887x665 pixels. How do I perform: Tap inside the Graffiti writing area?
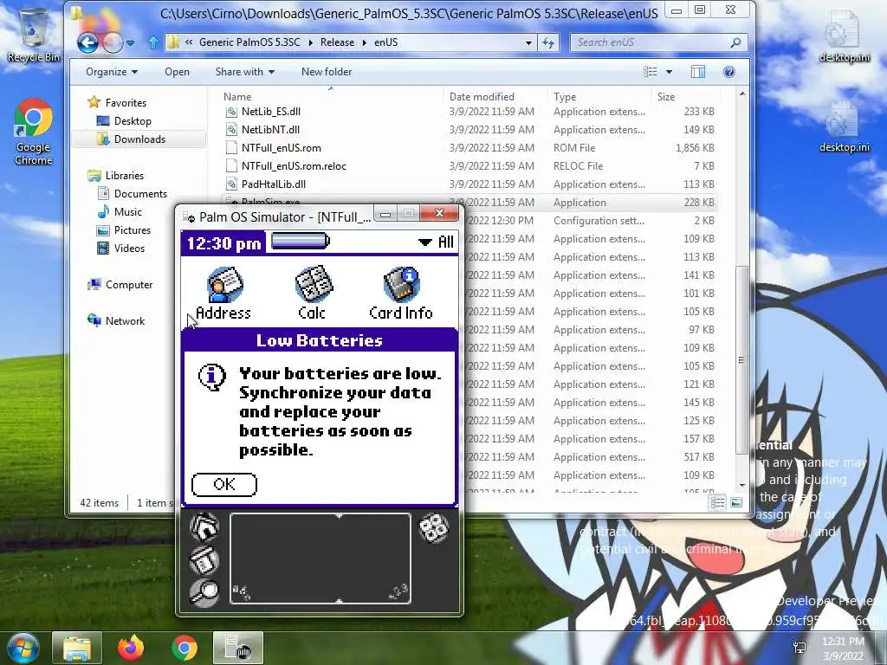click(x=320, y=558)
